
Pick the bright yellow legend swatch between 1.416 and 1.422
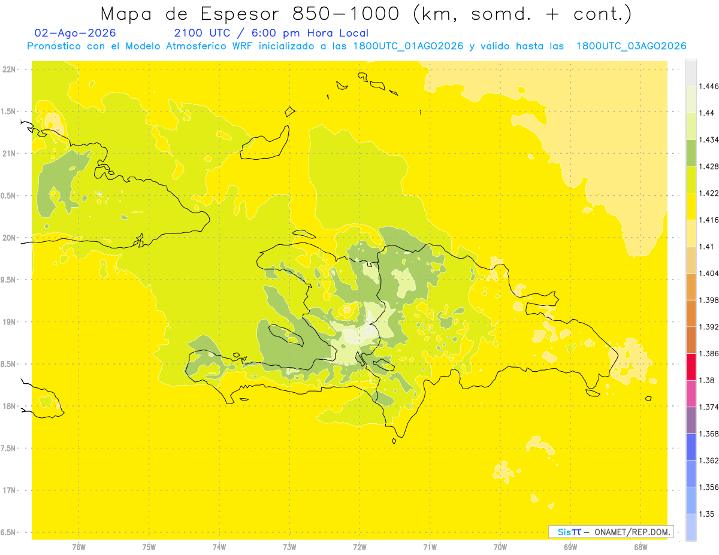click(x=691, y=206)
